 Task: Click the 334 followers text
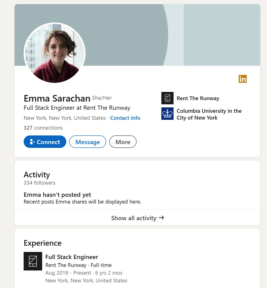point(39,183)
